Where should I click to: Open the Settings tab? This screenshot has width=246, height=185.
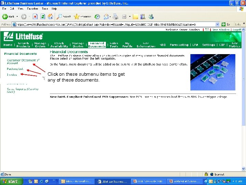pyautogui.click(x=208, y=45)
